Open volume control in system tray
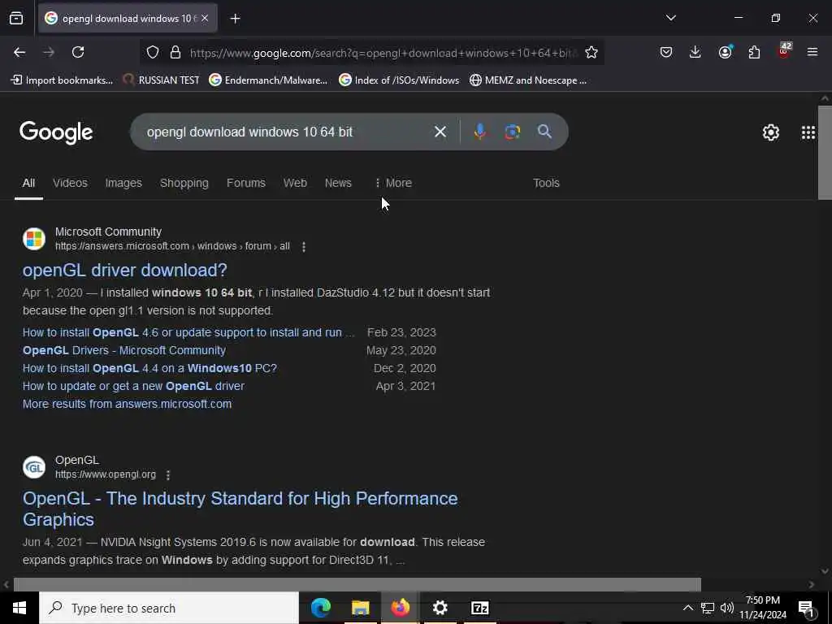 [727, 608]
